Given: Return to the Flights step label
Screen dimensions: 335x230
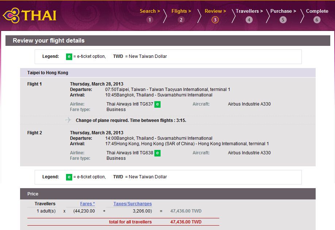Looking at the screenshot, I should click(x=181, y=11).
